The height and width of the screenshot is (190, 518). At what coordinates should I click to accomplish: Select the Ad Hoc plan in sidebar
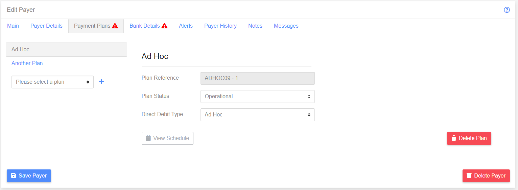[66, 49]
